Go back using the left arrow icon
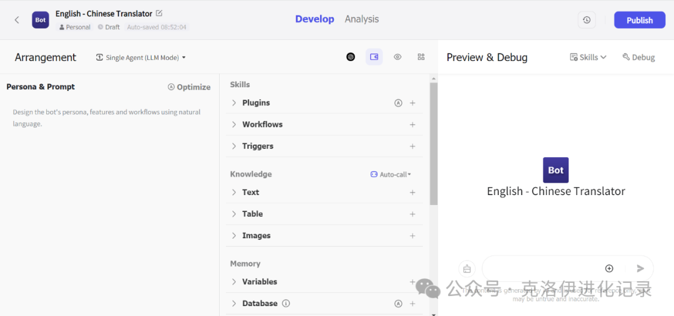 (x=17, y=20)
